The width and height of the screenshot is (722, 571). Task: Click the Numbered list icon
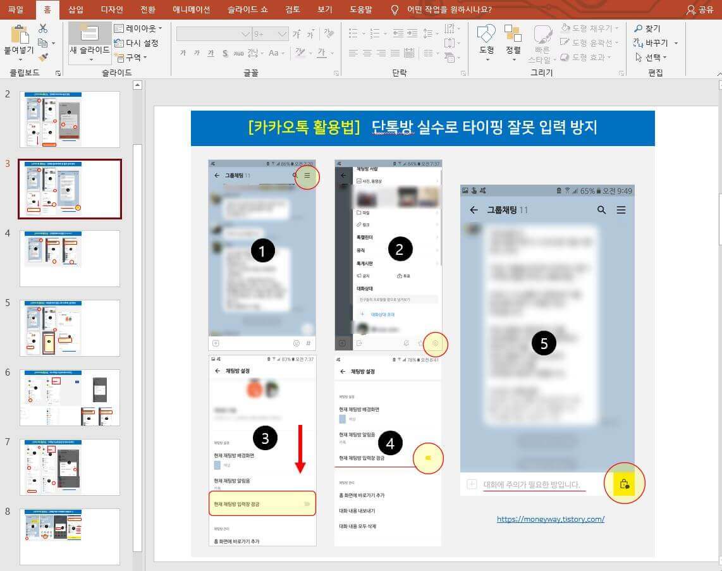pos(375,33)
